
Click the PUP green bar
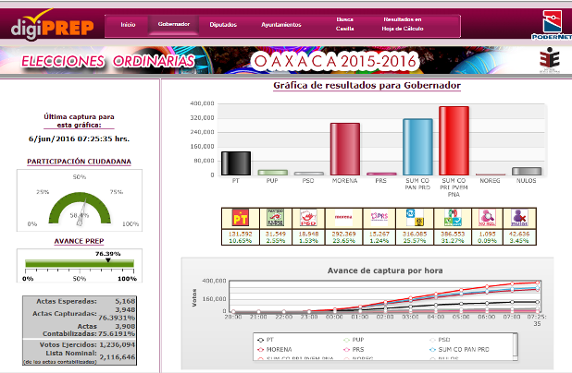pyautogui.click(x=272, y=173)
